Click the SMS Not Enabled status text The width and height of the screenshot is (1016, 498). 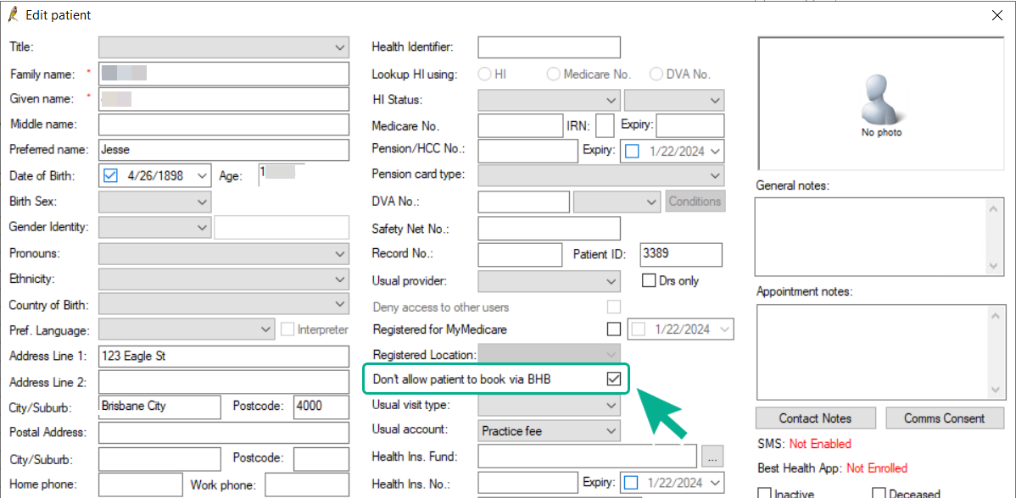[819, 444]
